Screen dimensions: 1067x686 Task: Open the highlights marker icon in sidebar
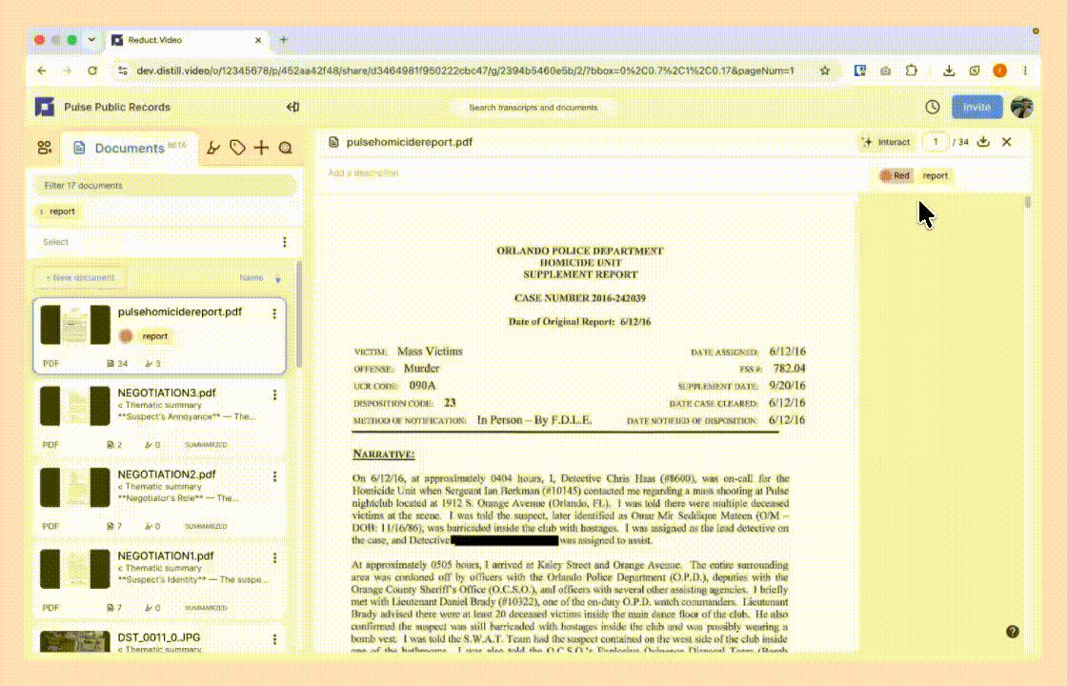coord(213,148)
